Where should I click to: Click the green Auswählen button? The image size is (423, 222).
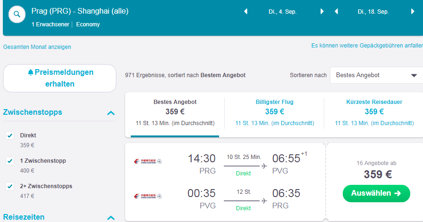click(376, 193)
